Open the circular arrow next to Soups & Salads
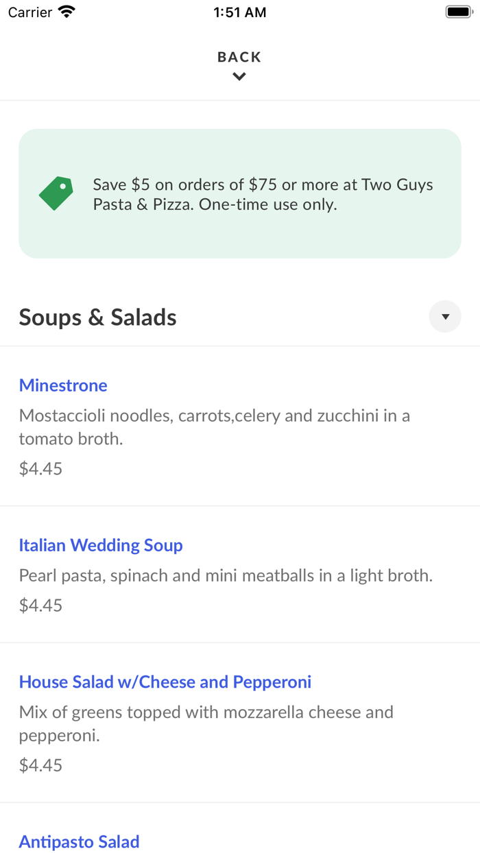This screenshot has width=480, height=853. click(445, 316)
